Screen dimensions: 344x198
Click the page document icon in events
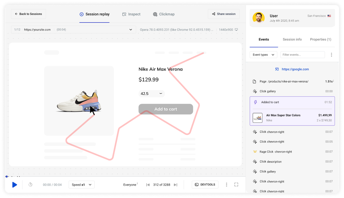click(254, 81)
